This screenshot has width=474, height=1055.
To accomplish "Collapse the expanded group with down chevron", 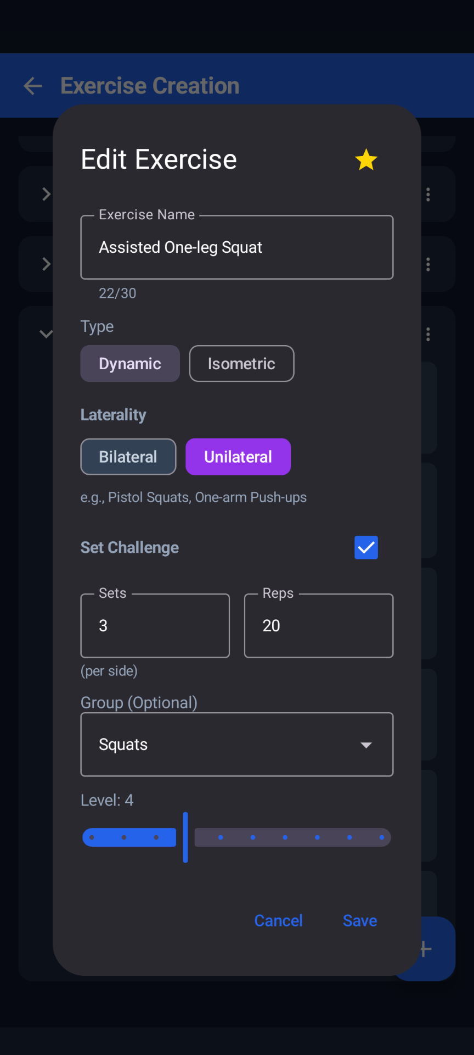I will point(46,334).
